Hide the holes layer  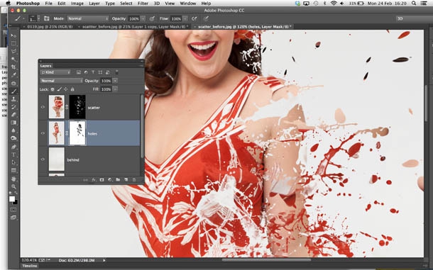coord(43,133)
